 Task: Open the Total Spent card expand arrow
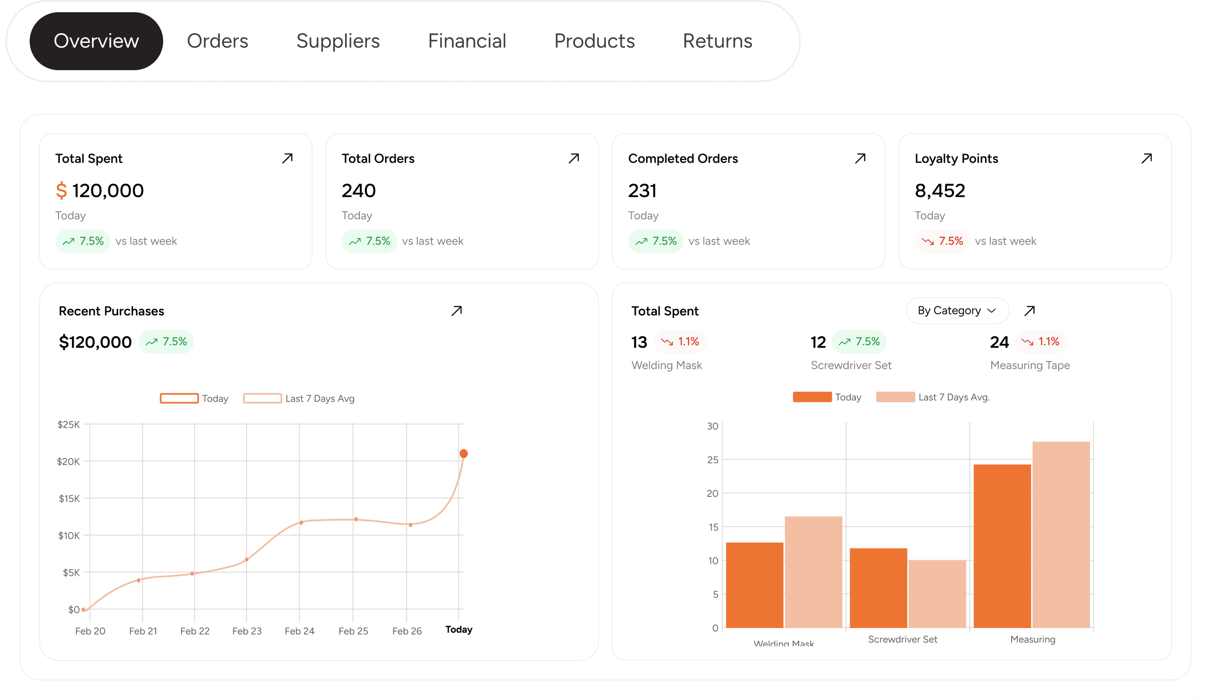(287, 158)
